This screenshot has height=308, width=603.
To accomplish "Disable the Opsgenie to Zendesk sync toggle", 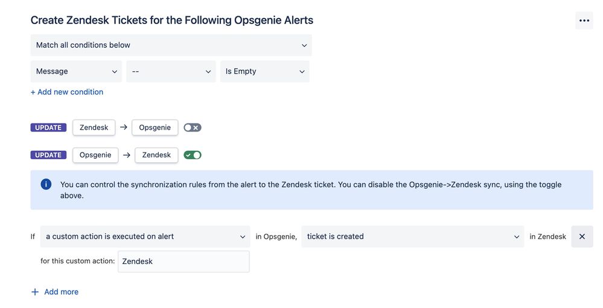I will [x=193, y=155].
